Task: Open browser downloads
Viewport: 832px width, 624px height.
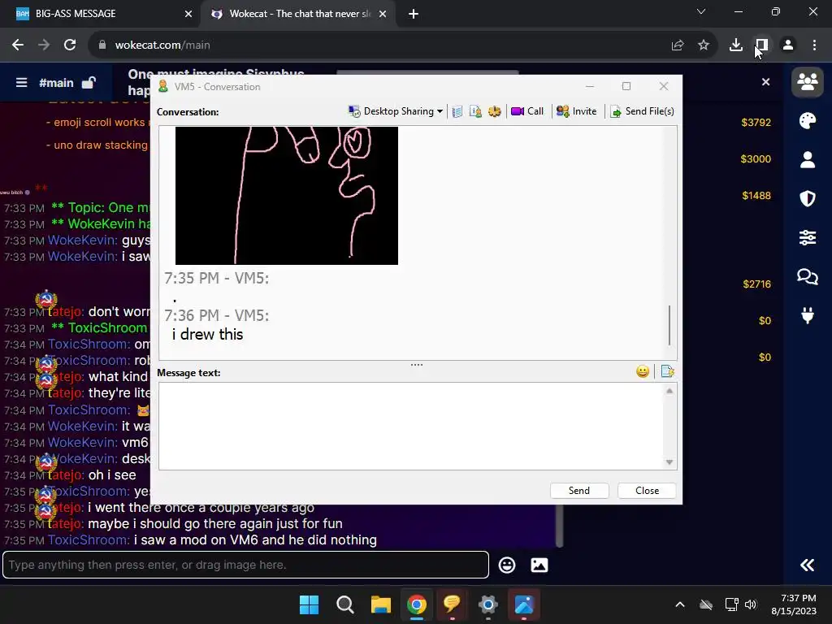Action: (736, 45)
